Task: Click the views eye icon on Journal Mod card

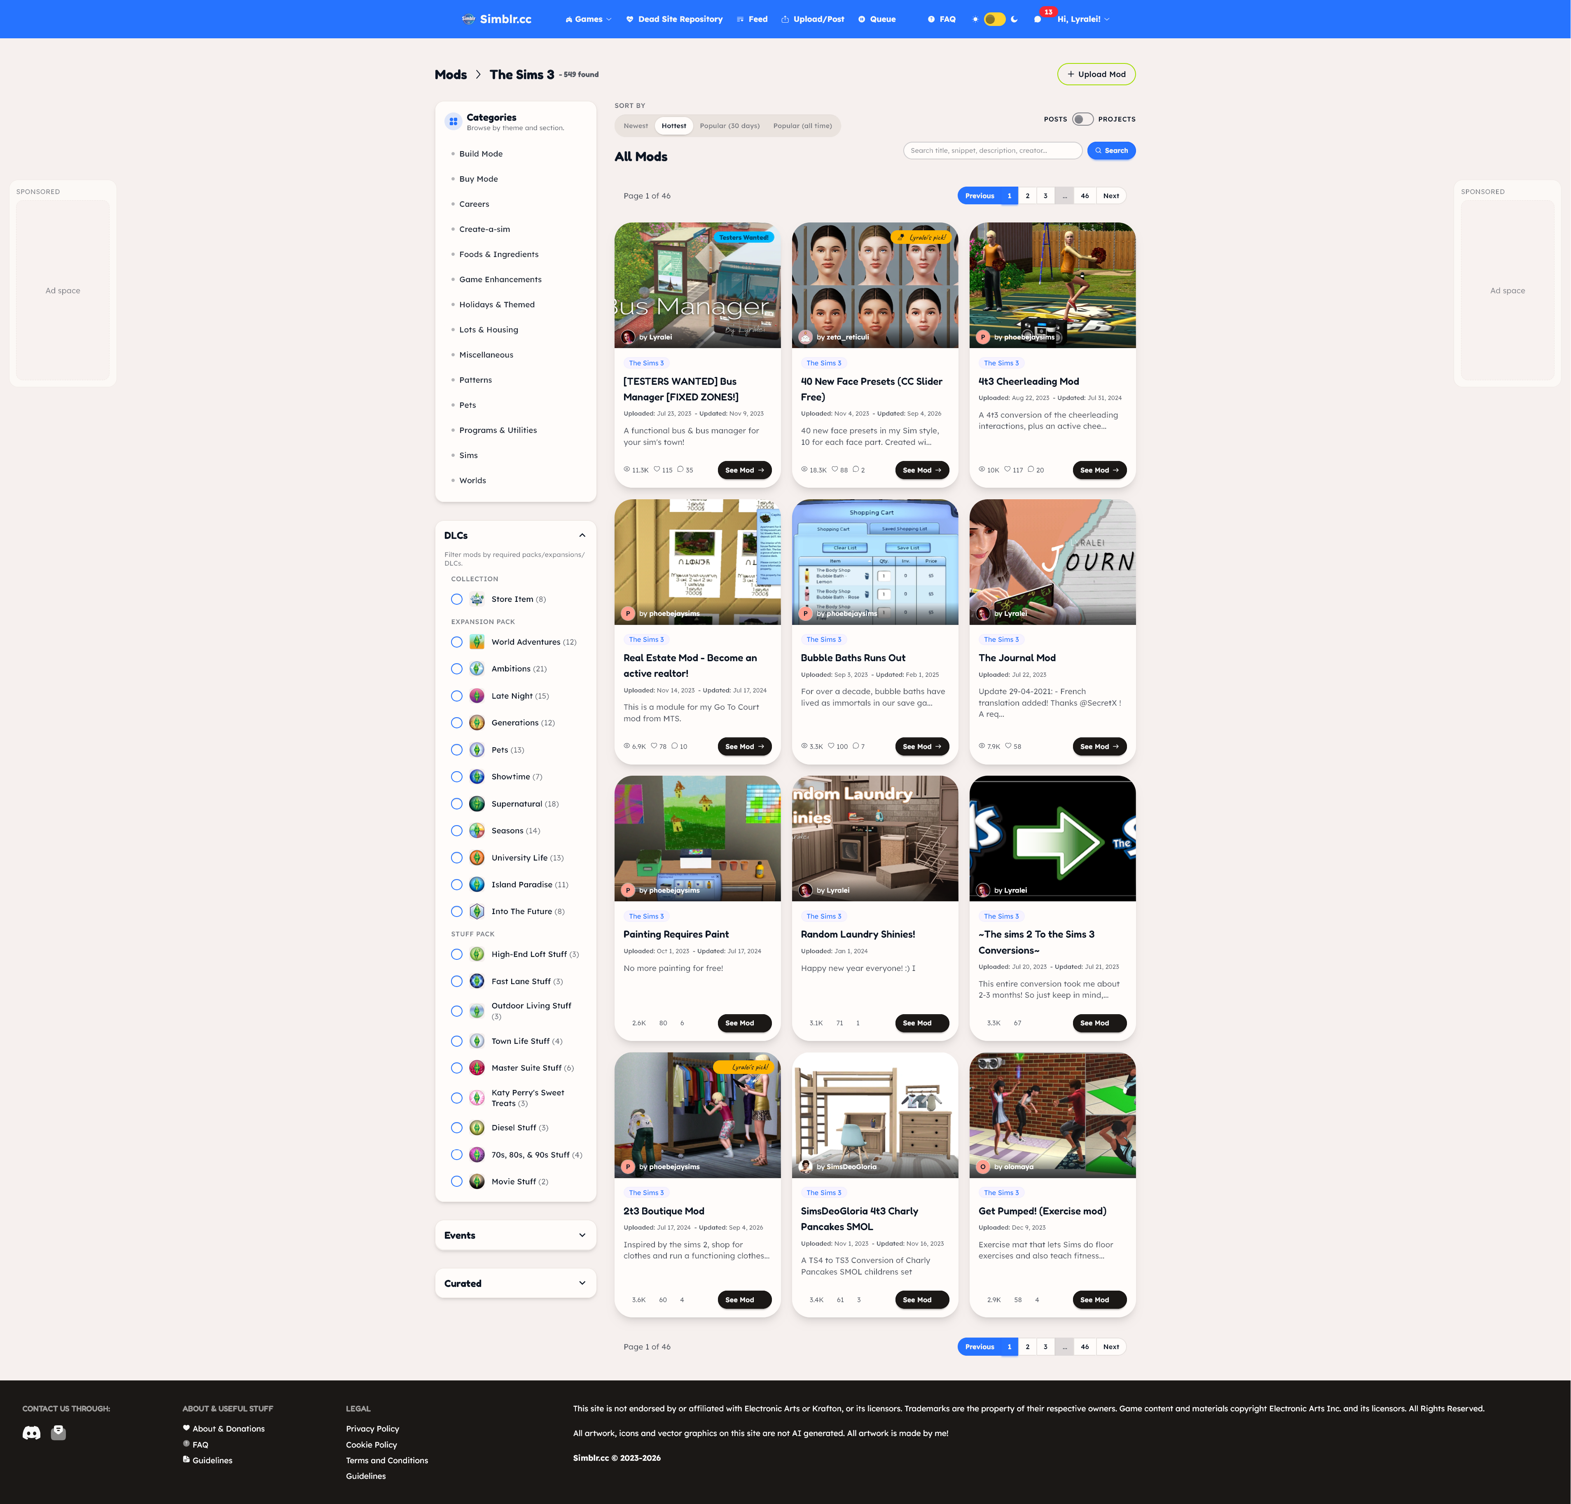Action: (x=982, y=746)
